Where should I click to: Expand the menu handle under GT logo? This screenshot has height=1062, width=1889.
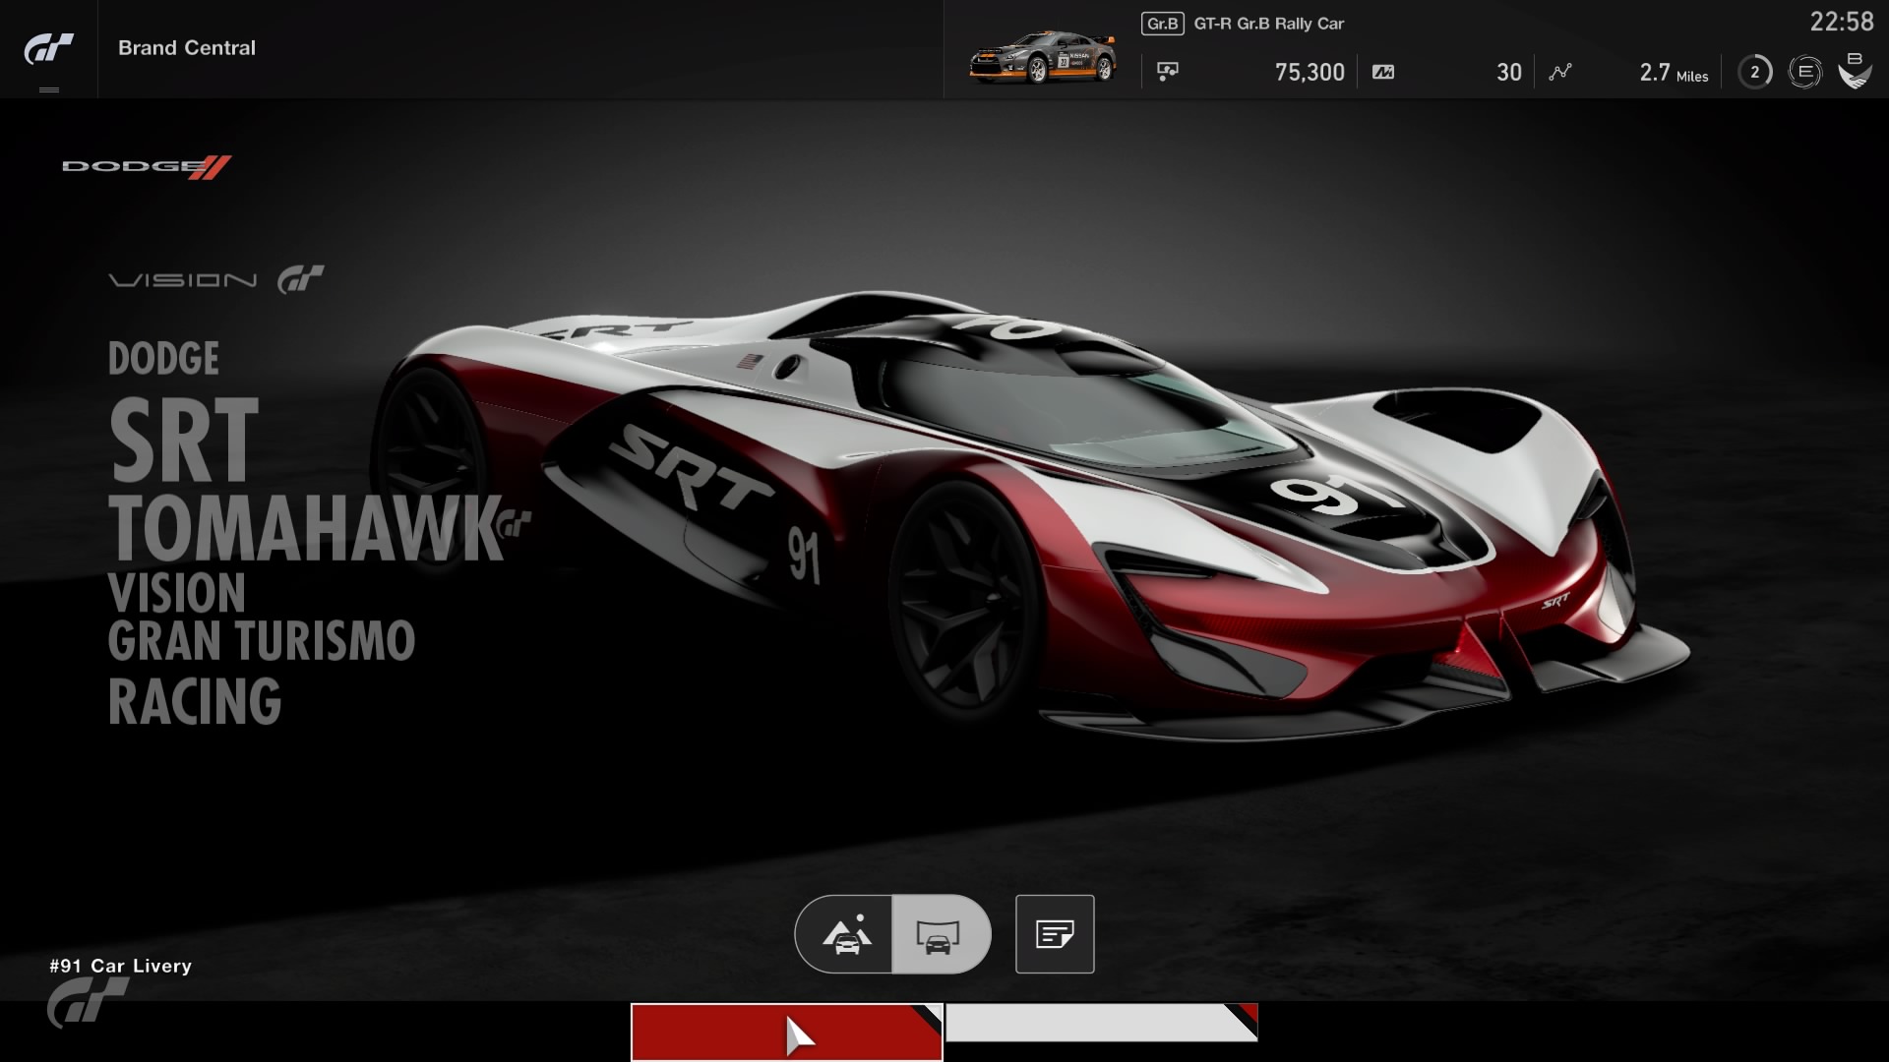48,89
